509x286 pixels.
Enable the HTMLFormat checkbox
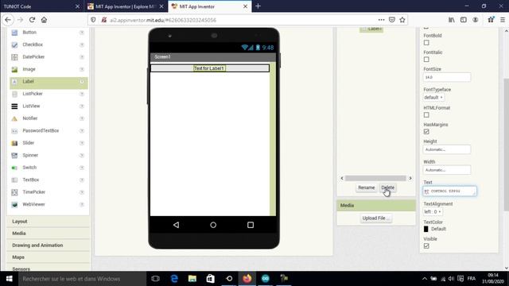pos(426,114)
